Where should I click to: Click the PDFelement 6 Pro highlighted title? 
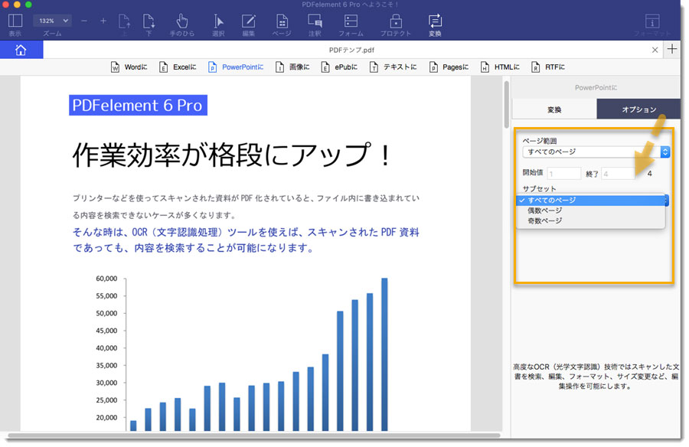click(x=138, y=106)
